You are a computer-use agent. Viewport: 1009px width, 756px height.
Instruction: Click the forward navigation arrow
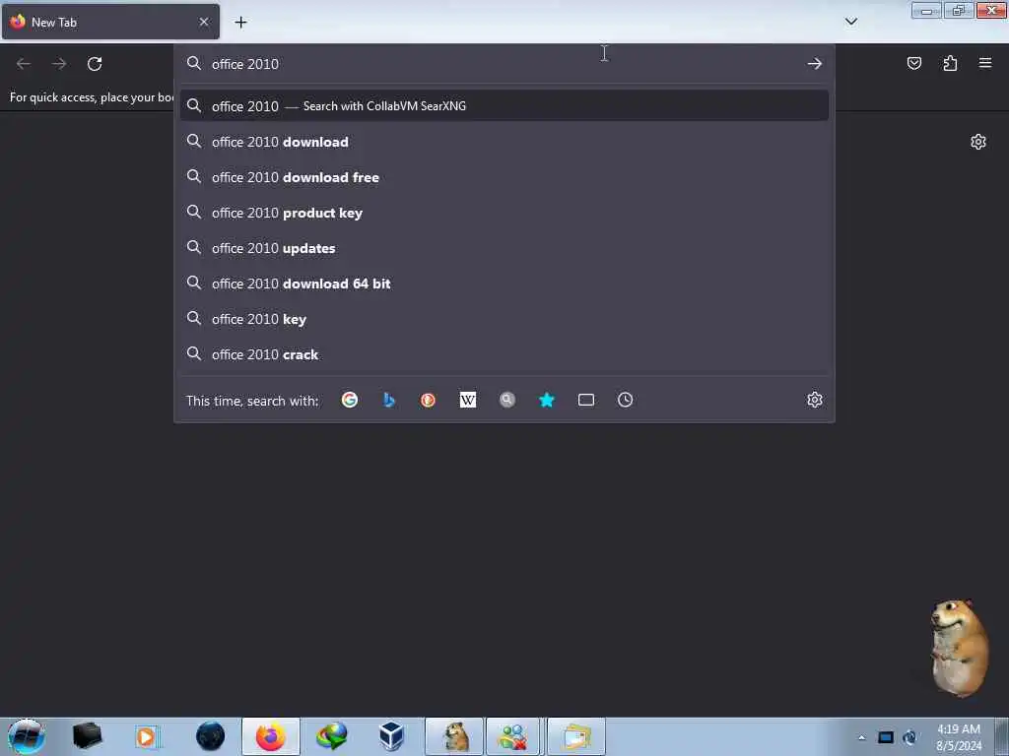[x=59, y=64]
